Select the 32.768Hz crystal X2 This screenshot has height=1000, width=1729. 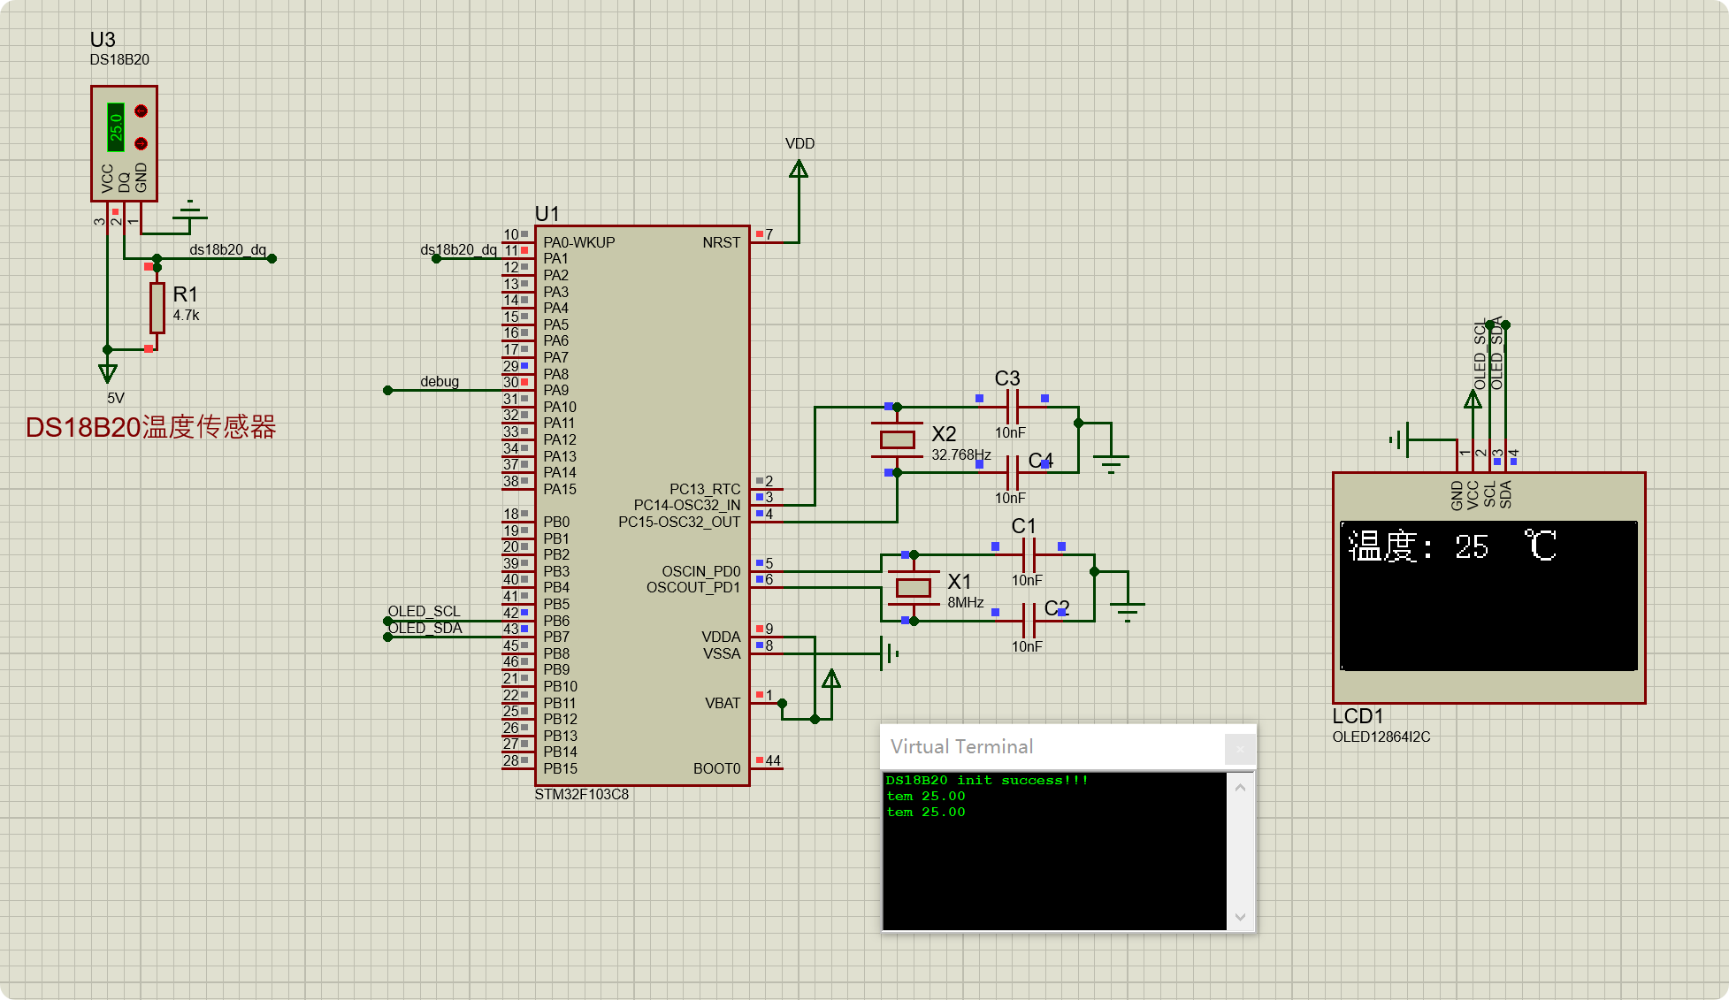click(896, 439)
